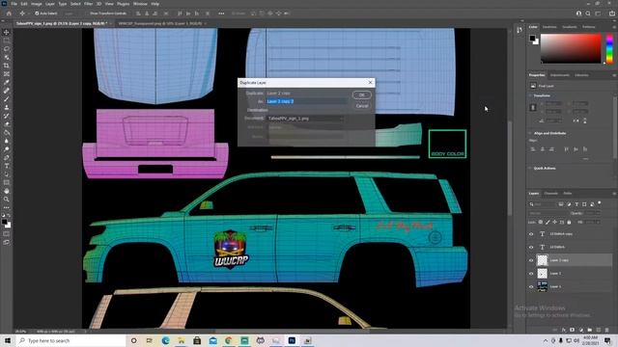Select the Zoom tool
This screenshot has height=347, width=618.
(7, 200)
